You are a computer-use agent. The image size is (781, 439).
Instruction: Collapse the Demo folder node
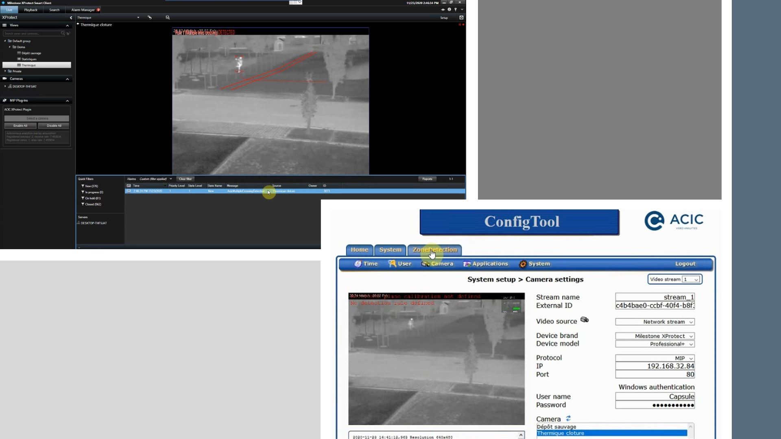tap(9, 47)
